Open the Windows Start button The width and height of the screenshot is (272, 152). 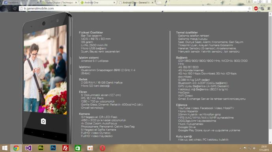tap(5, 148)
